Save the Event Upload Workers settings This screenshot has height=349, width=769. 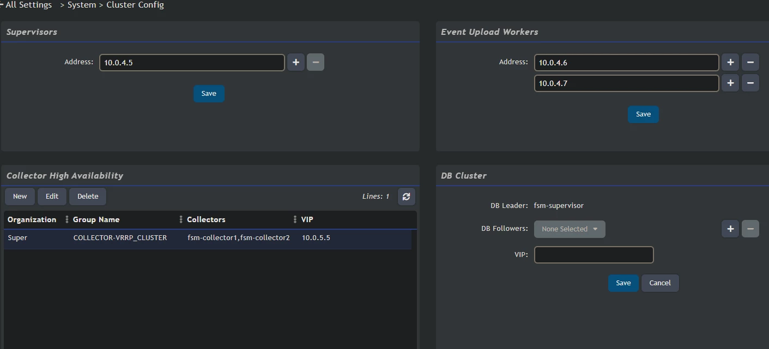click(643, 114)
